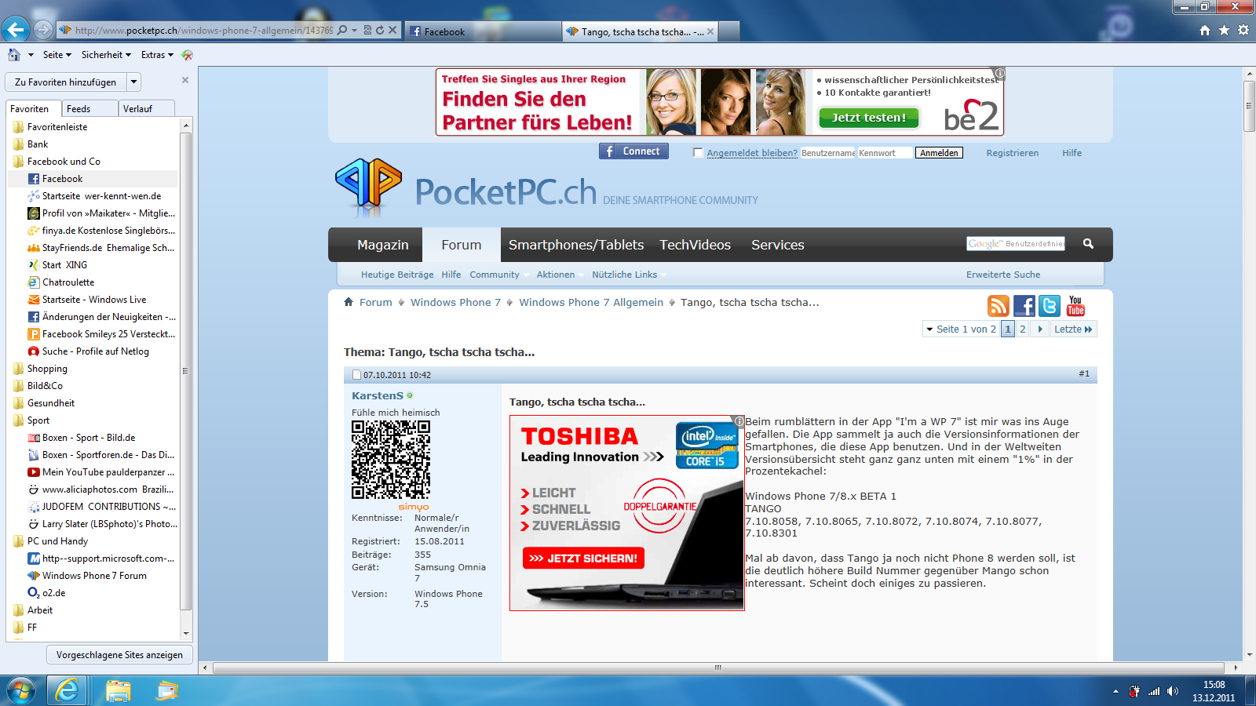Click the page horizontal scrollbar
This screenshot has width=1256, height=706.
tap(717, 668)
